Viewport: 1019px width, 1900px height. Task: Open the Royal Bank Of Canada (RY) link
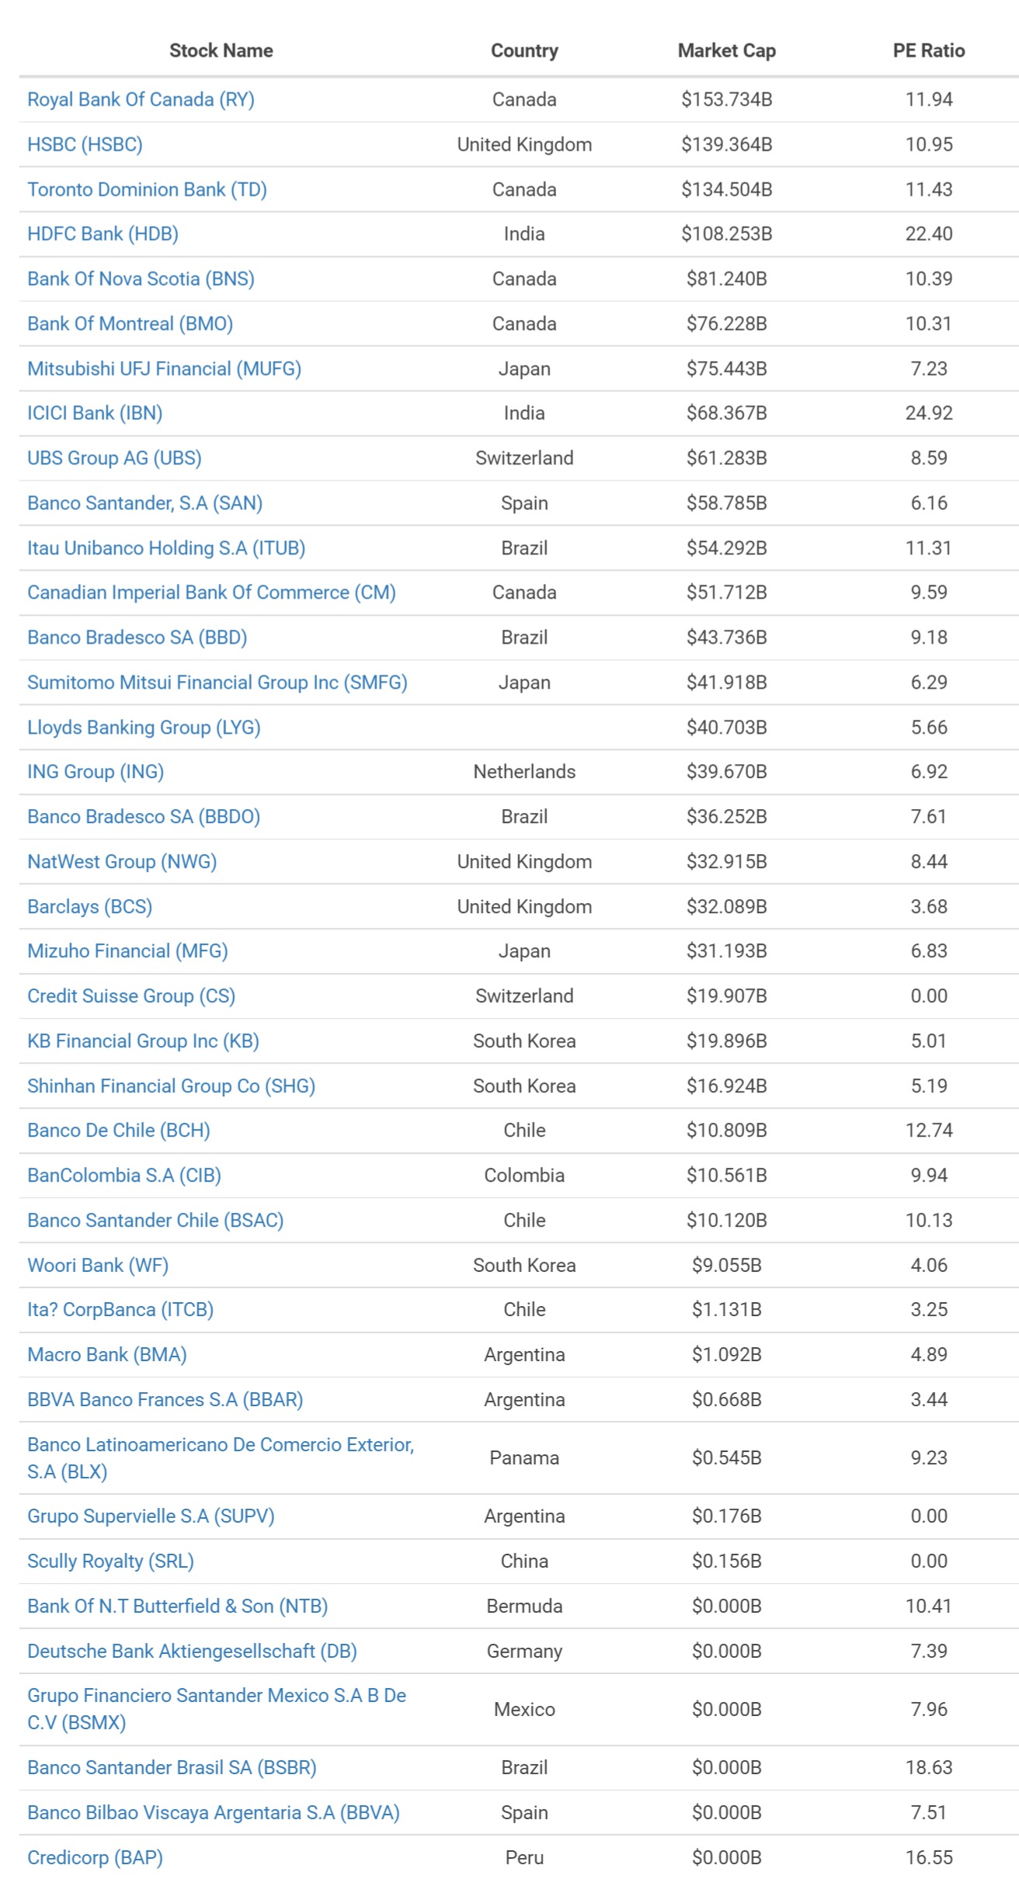tap(141, 99)
